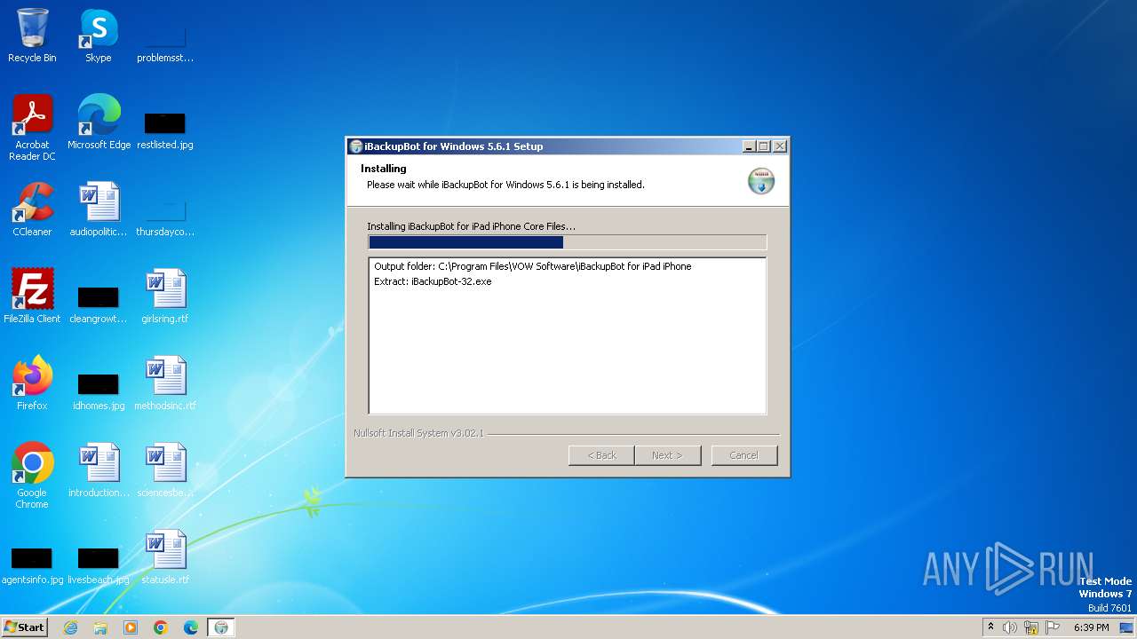Launch FileZilla Client shortcut
The image size is (1137, 639).
pyautogui.click(x=32, y=296)
